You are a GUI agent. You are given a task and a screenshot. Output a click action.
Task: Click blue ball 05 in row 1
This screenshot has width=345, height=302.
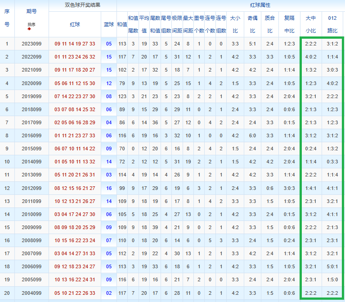tap(109, 44)
